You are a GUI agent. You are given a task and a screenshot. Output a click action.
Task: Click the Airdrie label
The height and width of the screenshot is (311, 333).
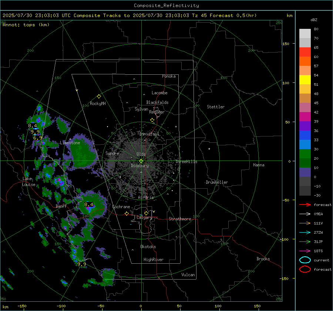[x=146, y=197]
